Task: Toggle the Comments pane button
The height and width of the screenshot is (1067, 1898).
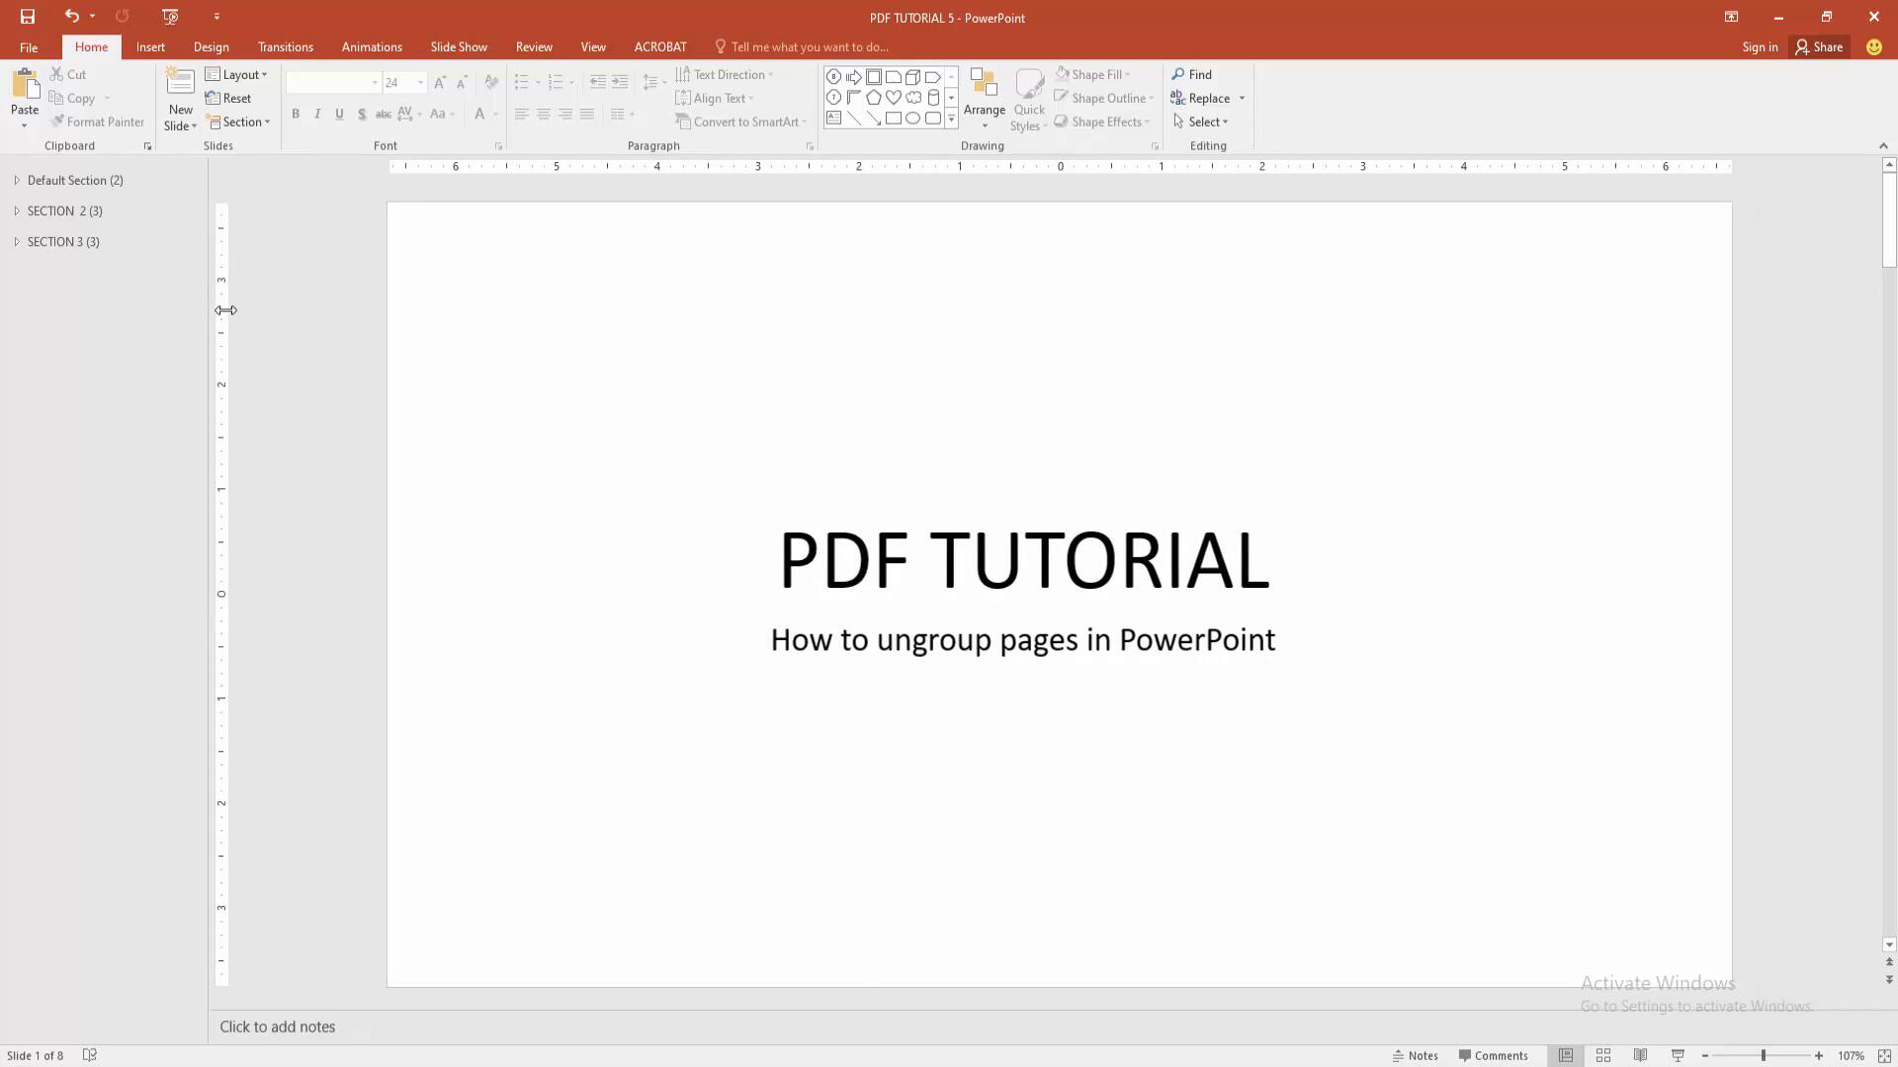Action: click(1493, 1055)
